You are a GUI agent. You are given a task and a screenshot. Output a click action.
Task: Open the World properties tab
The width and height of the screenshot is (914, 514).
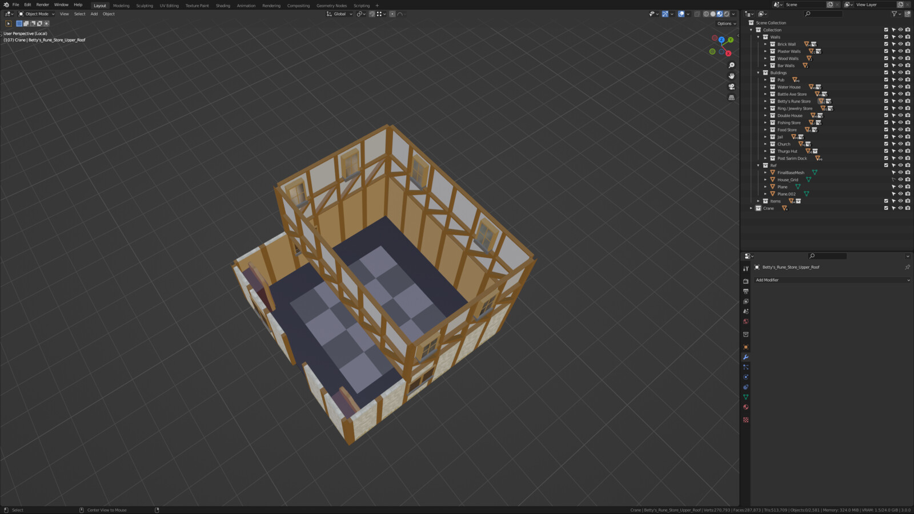click(x=745, y=321)
